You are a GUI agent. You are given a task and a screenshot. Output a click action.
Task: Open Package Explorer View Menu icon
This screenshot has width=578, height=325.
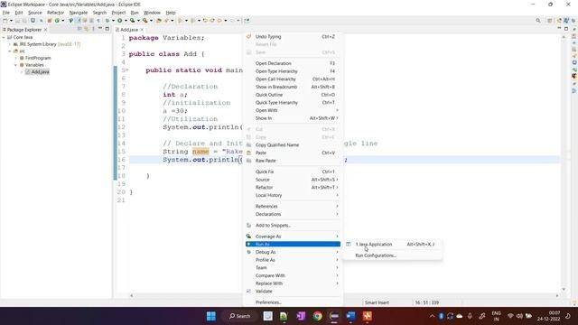click(93, 29)
